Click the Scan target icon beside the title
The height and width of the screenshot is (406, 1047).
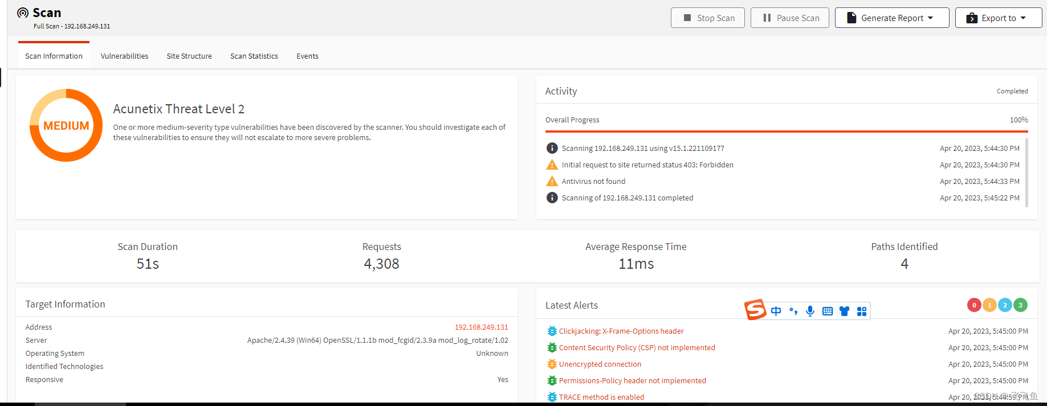tap(23, 13)
